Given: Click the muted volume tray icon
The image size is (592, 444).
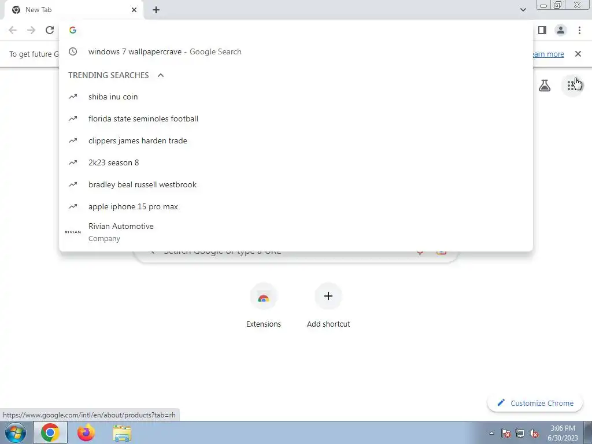Looking at the screenshot, I should coord(534,434).
